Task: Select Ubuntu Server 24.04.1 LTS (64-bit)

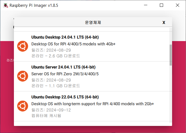Action: click(92, 76)
